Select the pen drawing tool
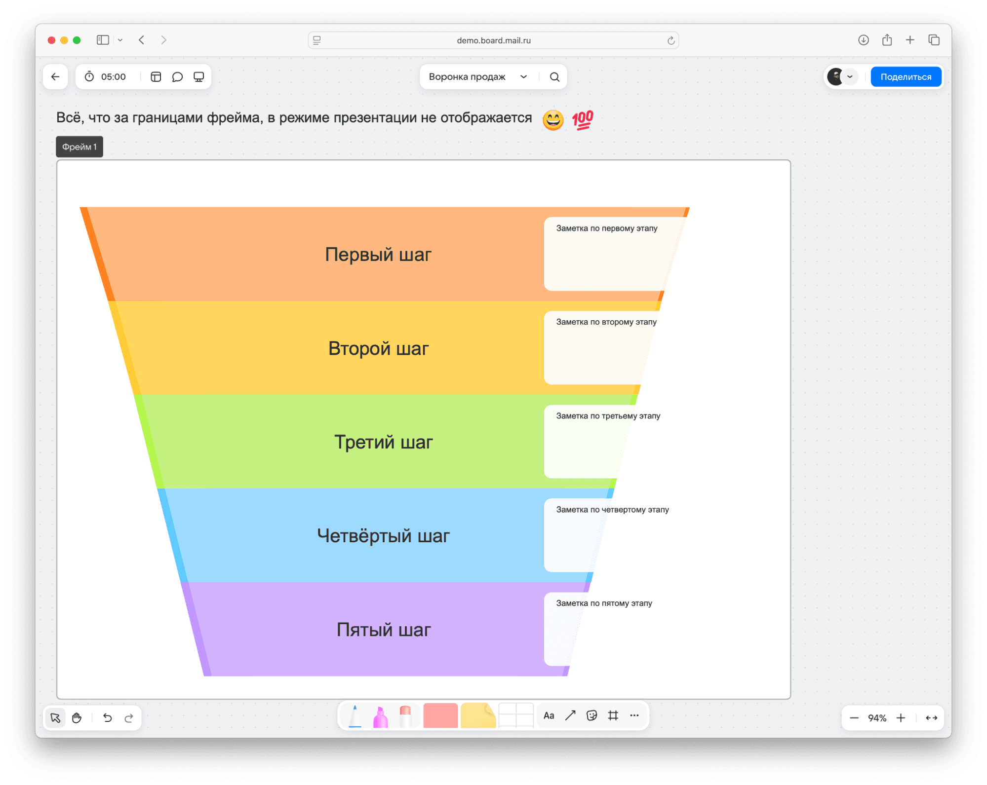This screenshot has height=785, width=987. coord(355,716)
